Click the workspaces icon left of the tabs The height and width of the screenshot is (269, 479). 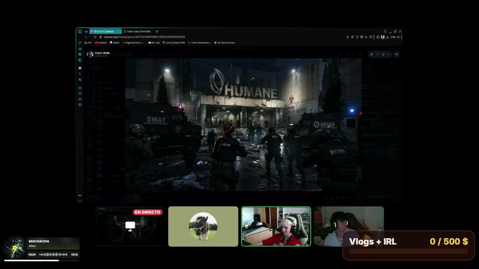point(86,31)
